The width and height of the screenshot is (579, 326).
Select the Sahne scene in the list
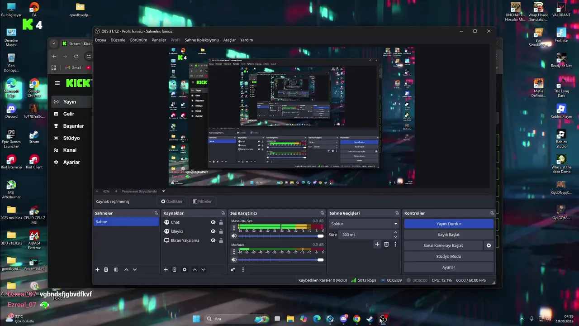click(126, 222)
